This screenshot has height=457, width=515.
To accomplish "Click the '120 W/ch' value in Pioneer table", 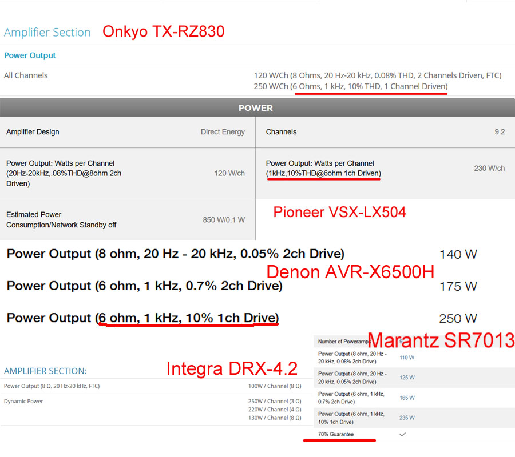I will [x=229, y=173].
